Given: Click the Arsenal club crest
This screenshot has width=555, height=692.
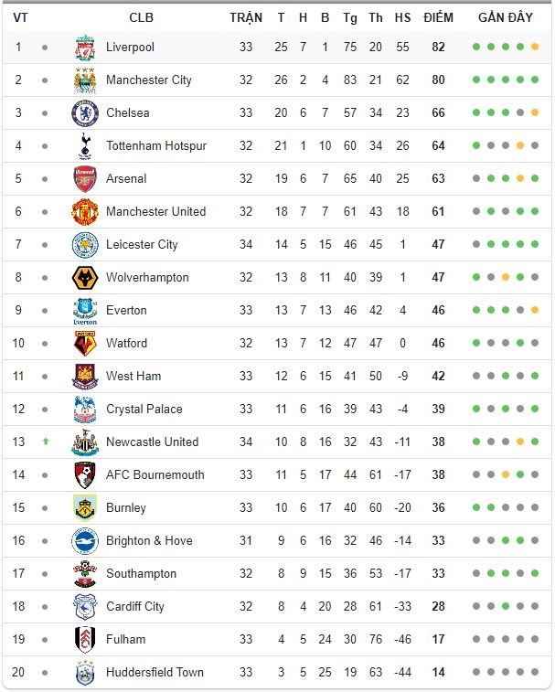Looking at the screenshot, I should [x=85, y=179].
